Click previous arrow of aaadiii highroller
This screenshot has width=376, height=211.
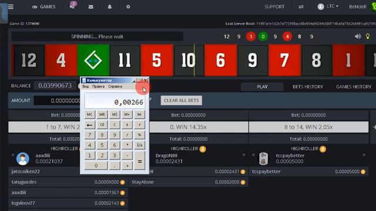pyautogui.click(x=13, y=155)
